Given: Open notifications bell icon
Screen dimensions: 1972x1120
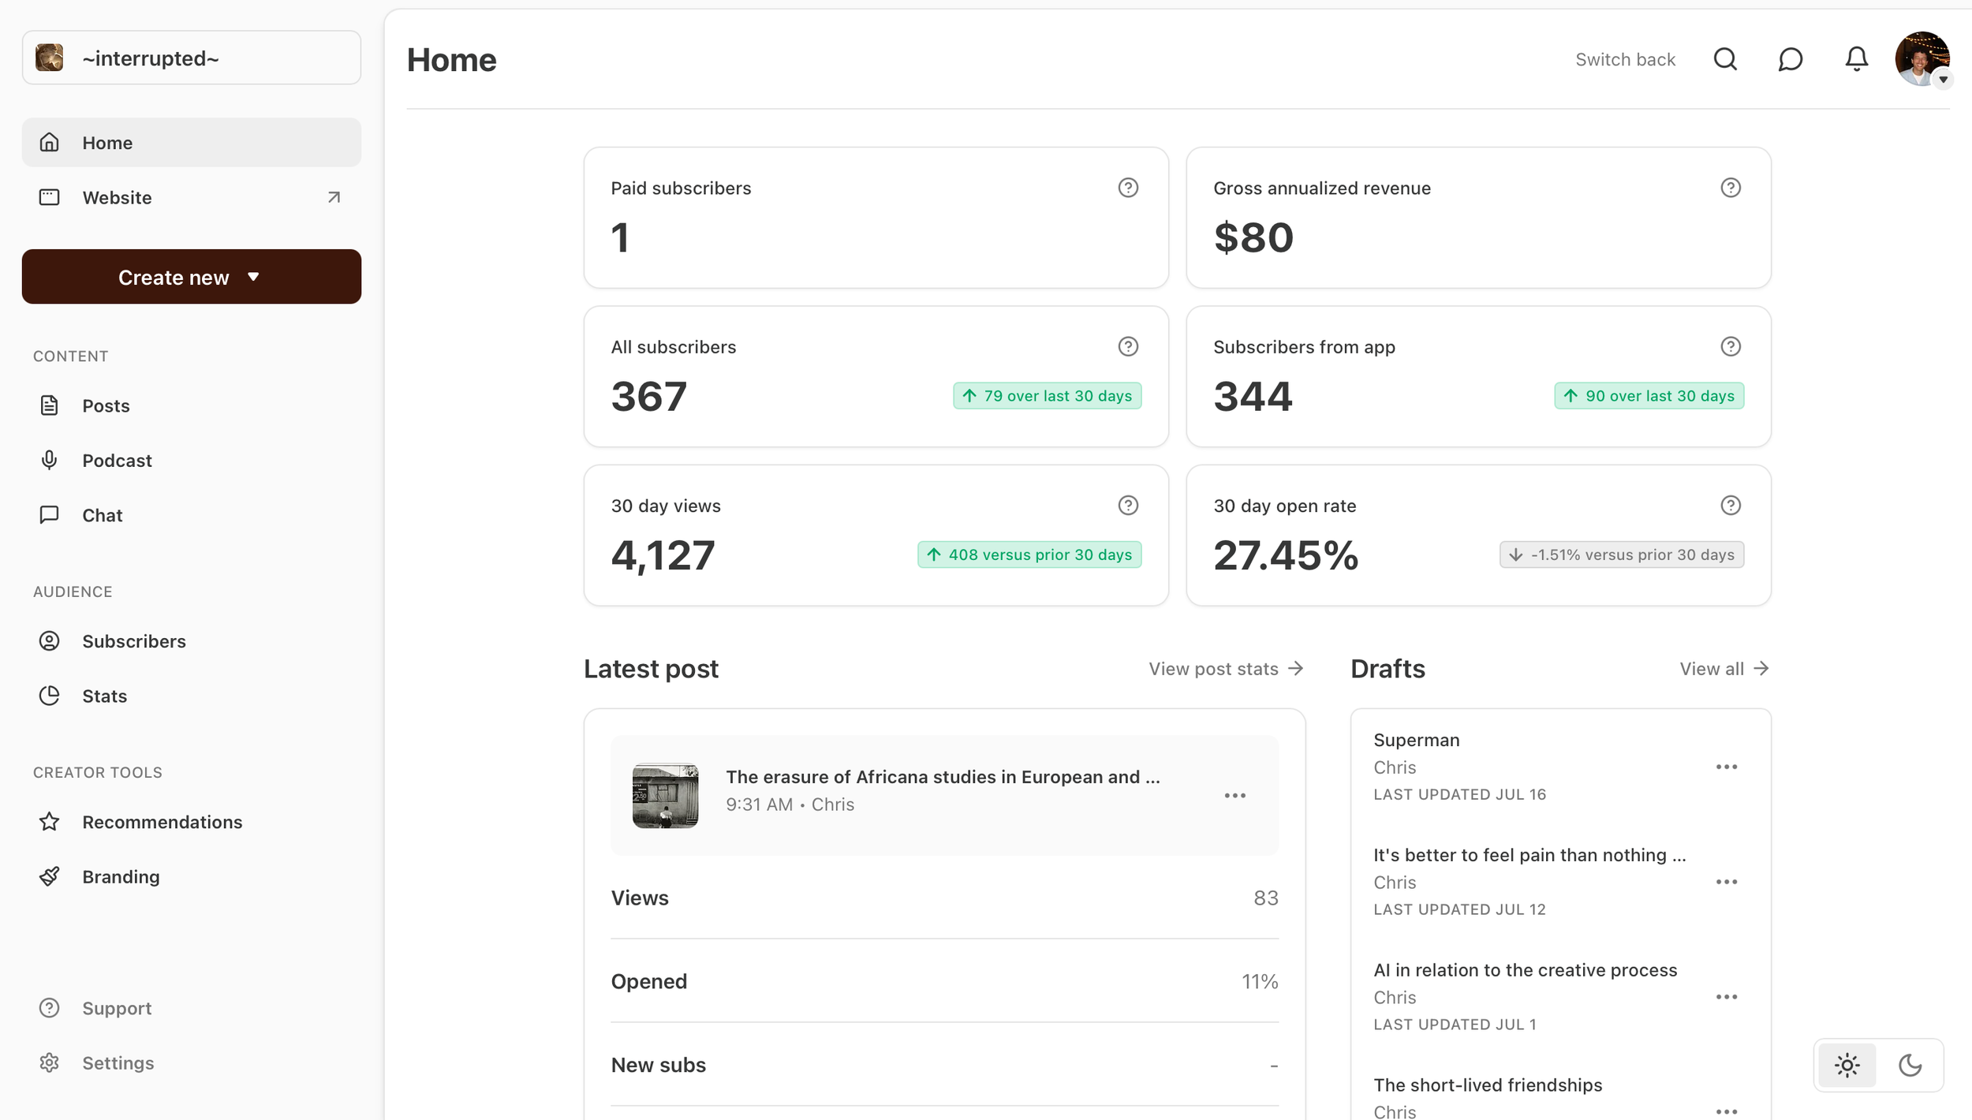Looking at the screenshot, I should pyautogui.click(x=1856, y=59).
